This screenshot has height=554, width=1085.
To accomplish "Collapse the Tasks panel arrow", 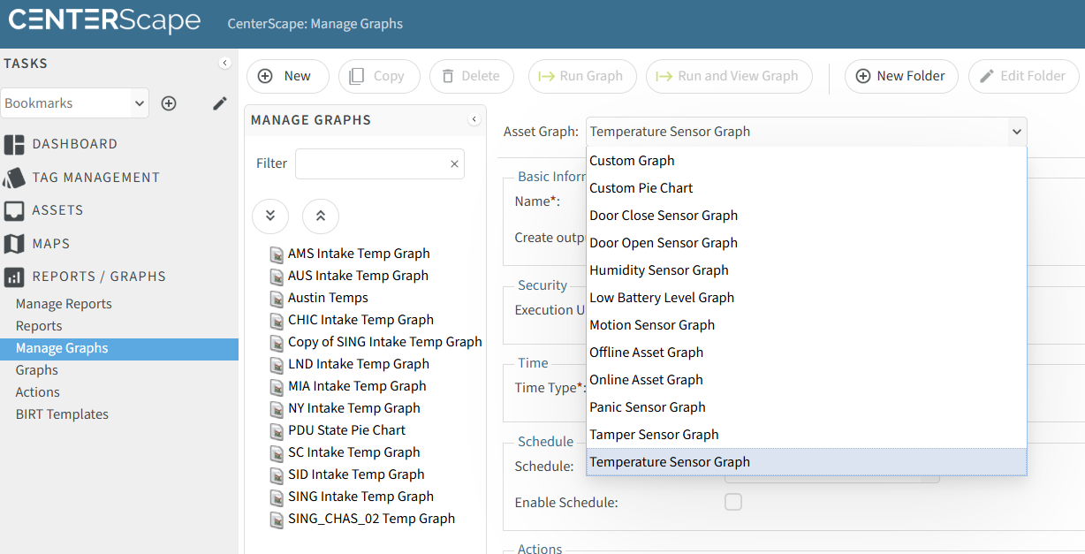I will tap(224, 64).
